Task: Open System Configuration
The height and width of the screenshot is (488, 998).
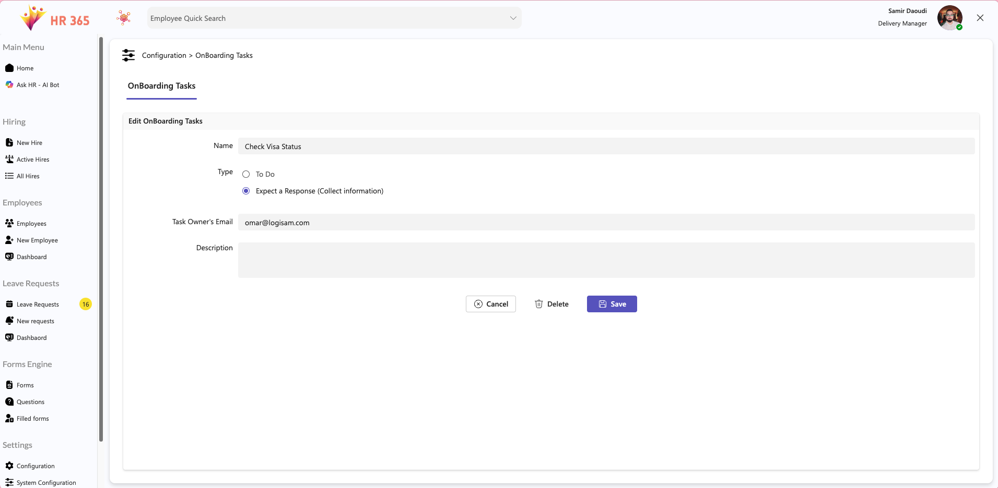Action: click(x=46, y=482)
